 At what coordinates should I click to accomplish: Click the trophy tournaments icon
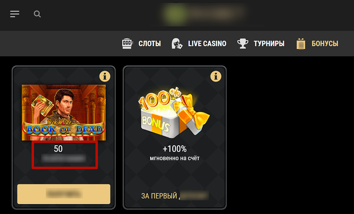(243, 43)
